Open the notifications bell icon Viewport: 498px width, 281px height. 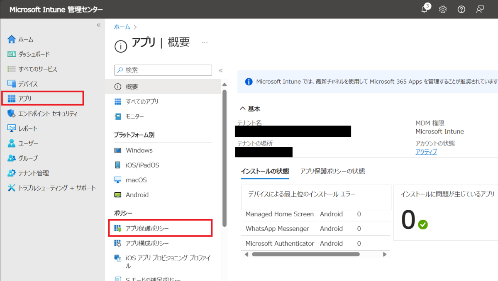click(425, 9)
